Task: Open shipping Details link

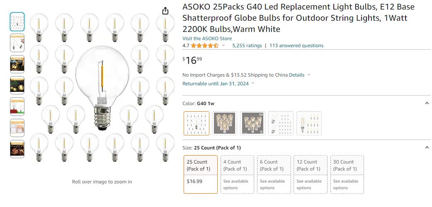Action: pos(297,75)
